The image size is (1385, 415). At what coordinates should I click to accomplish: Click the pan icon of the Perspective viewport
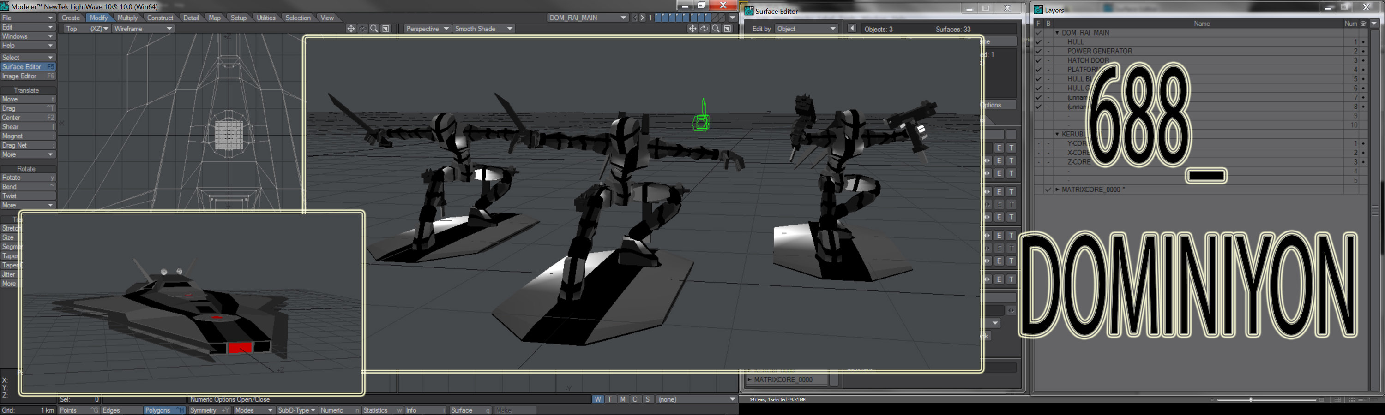click(692, 29)
